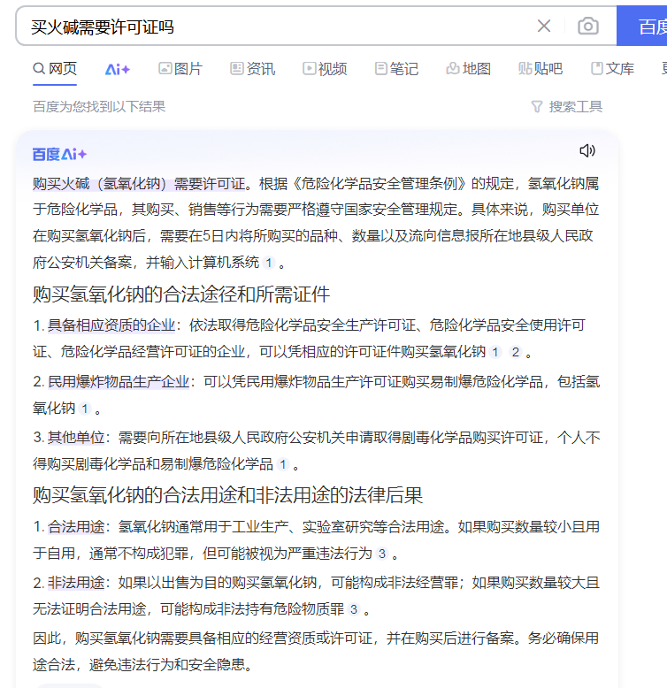Open image search via the camera icon
Viewport: 667px width, 688px height.
[x=588, y=26]
